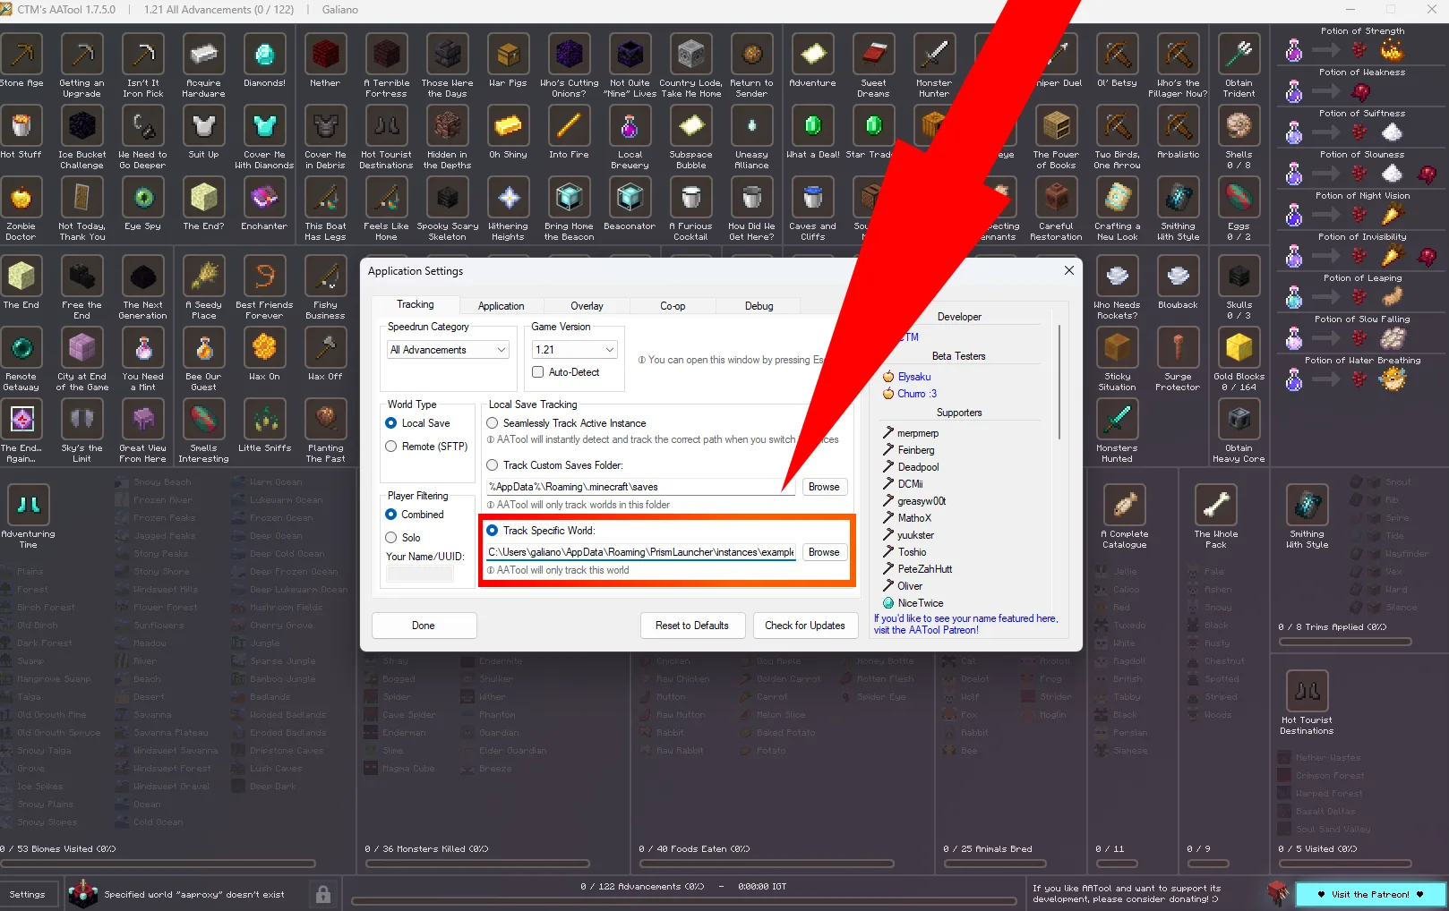Click the Zombie Doctor golden apple icon
1449x911 pixels.
pyautogui.click(x=21, y=198)
